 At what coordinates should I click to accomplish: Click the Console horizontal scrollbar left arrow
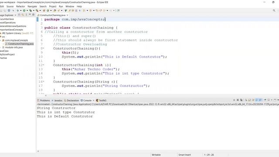pos(38,151)
